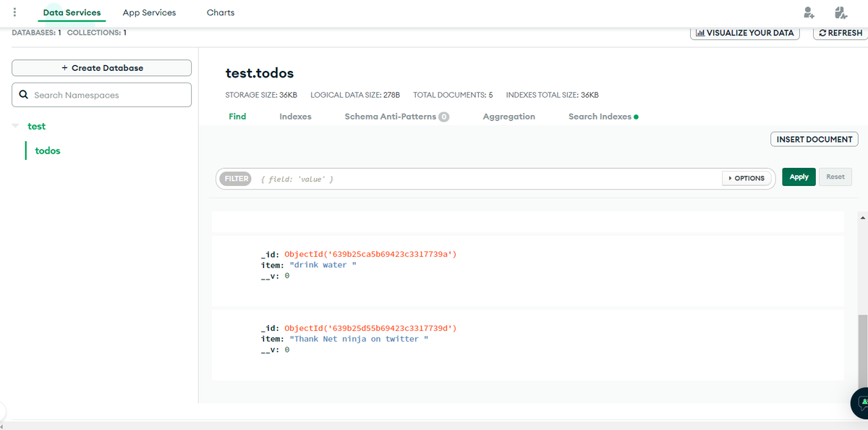Click the COLLECTIONS: 1 count text

click(x=97, y=33)
